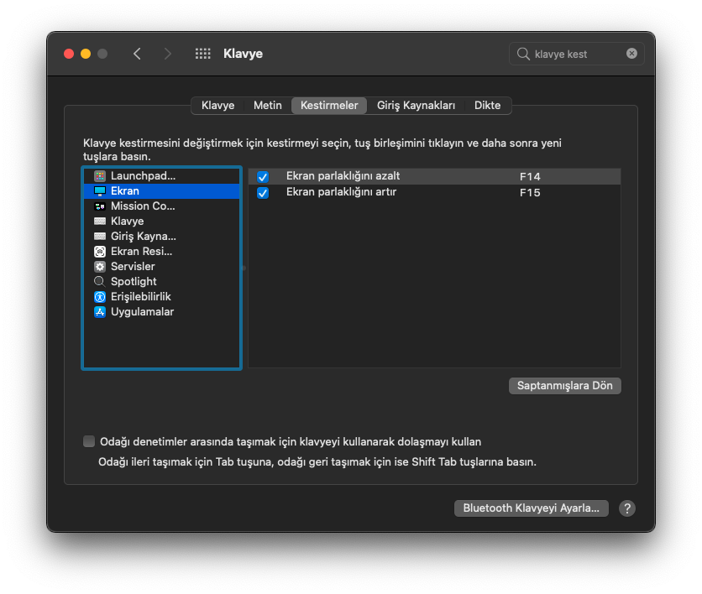Click Saptanmışlara Dön button
702x594 pixels.
pyautogui.click(x=564, y=385)
